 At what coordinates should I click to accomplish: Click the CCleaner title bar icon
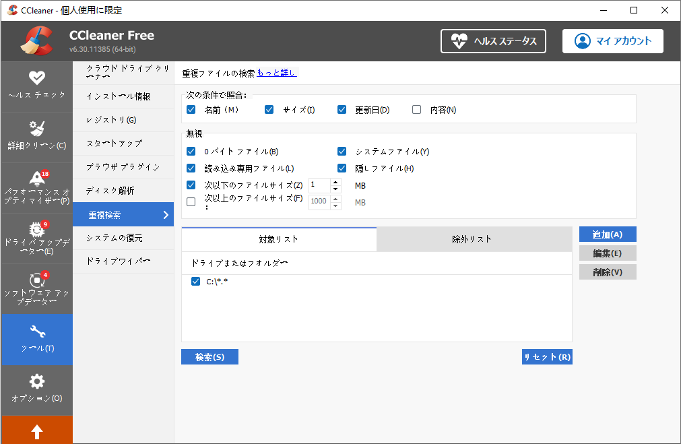13,10
